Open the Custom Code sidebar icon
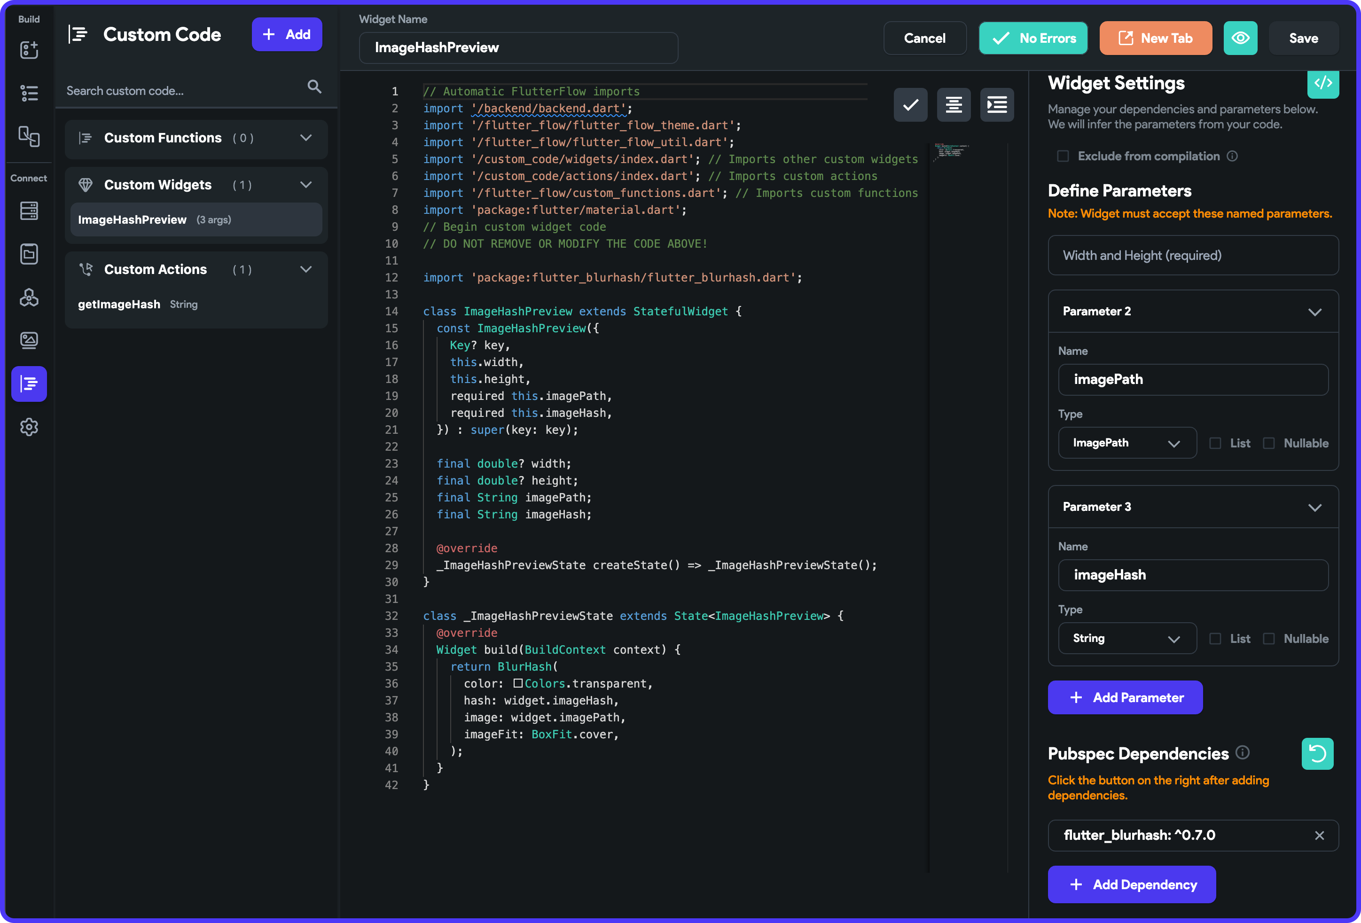The width and height of the screenshot is (1361, 923). coord(29,383)
